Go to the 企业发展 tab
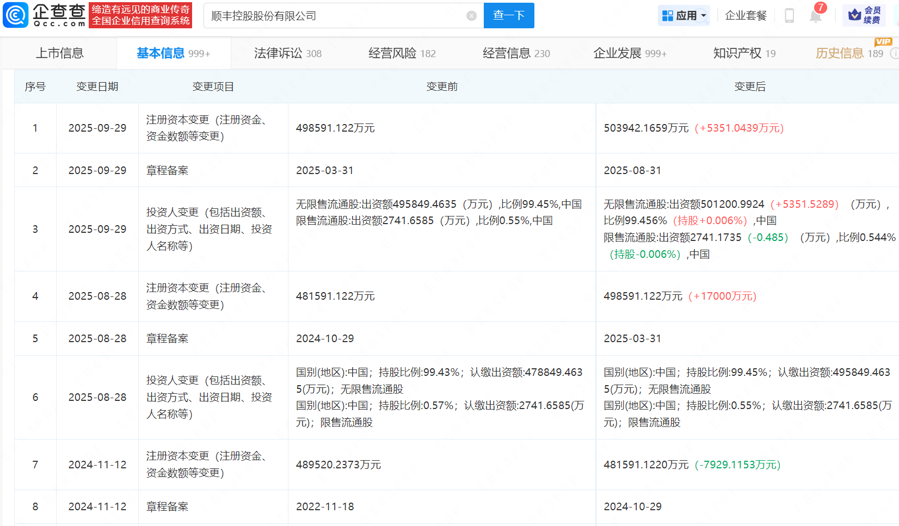The width and height of the screenshot is (899, 526). click(630, 53)
